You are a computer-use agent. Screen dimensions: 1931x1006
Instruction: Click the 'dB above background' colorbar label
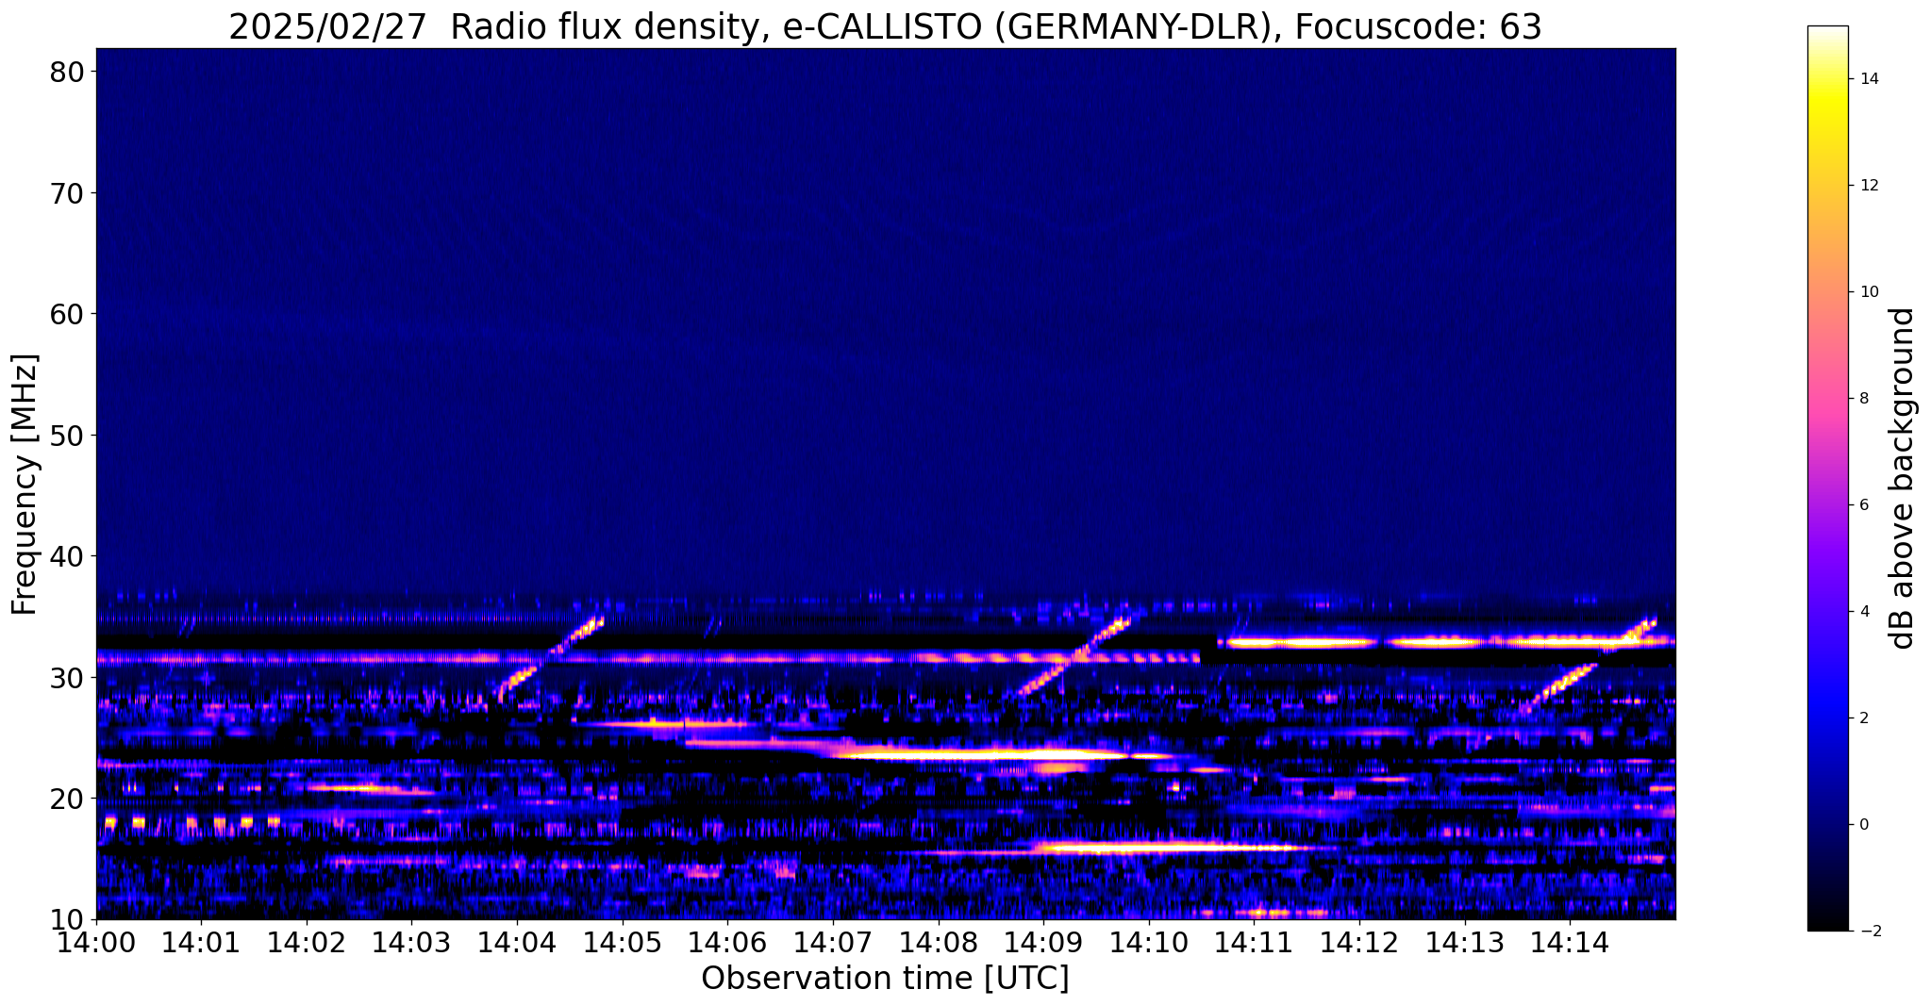tap(1903, 478)
